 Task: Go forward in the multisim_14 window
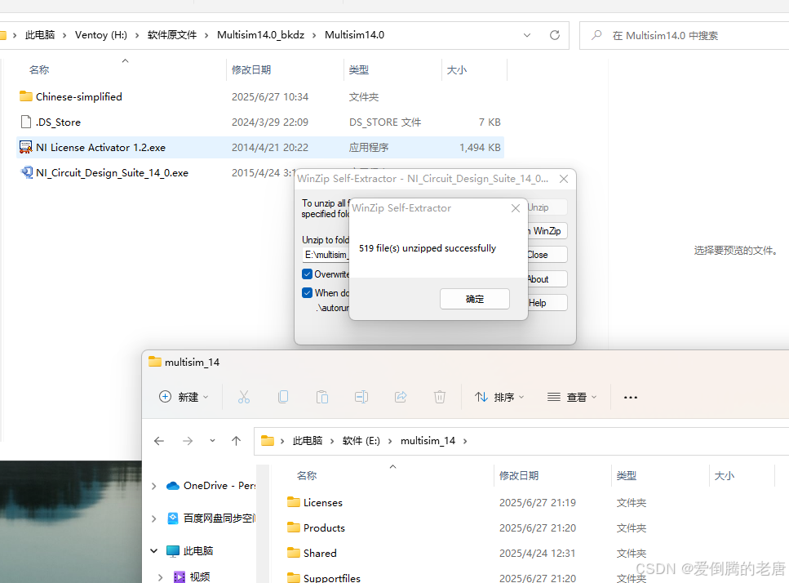(x=188, y=441)
